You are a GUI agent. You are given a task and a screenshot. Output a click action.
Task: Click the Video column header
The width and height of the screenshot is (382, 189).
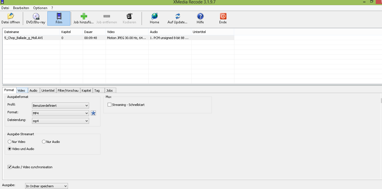pyautogui.click(x=127, y=32)
